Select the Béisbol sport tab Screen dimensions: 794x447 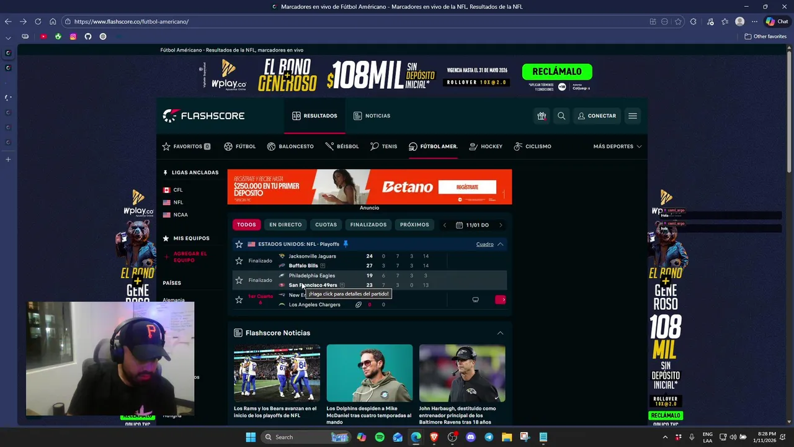click(x=342, y=147)
